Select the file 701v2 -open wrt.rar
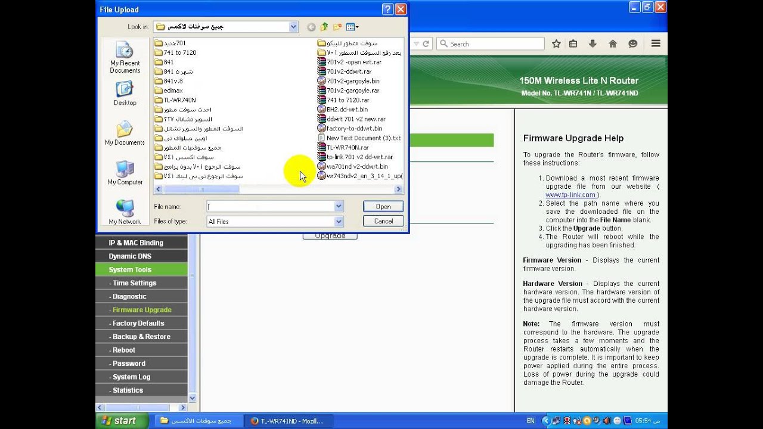Screen dimensions: 763x429 (x=350, y=62)
